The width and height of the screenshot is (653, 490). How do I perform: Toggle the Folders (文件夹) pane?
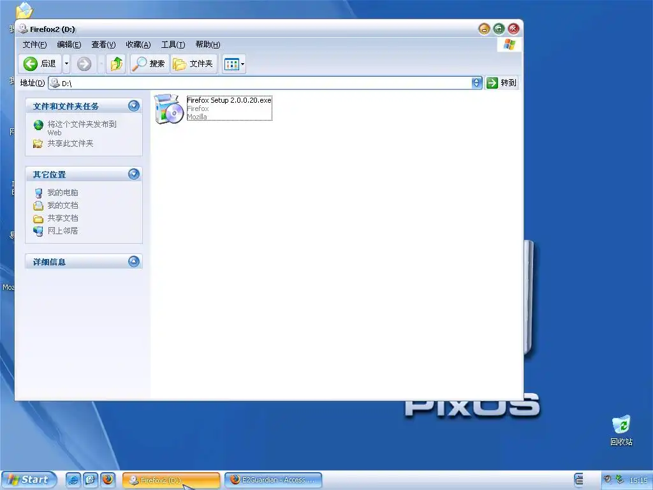tap(194, 64)
